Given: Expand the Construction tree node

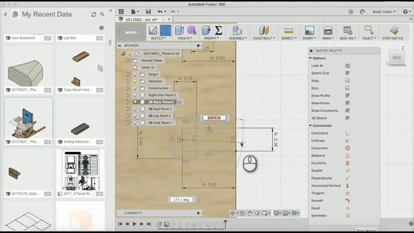Looking at the screenshot, I should 128,88.
